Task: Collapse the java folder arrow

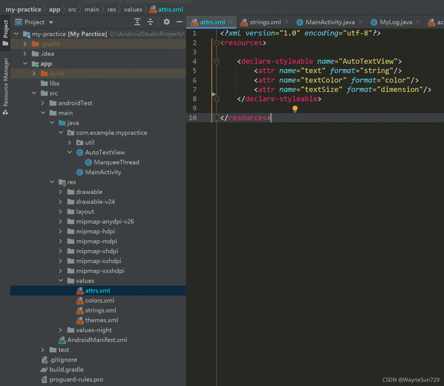Action: (x=52, y=122)
